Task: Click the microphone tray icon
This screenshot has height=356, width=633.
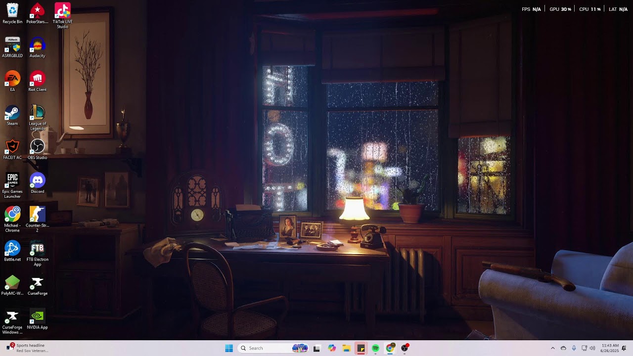Action: tap(574, 348)
